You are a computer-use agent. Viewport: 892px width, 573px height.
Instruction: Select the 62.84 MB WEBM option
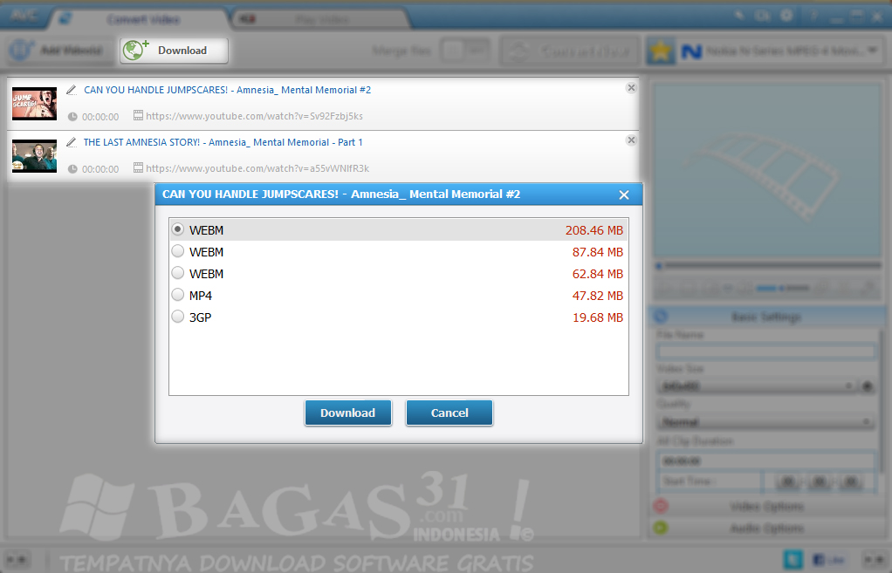(x=398, y=274)
